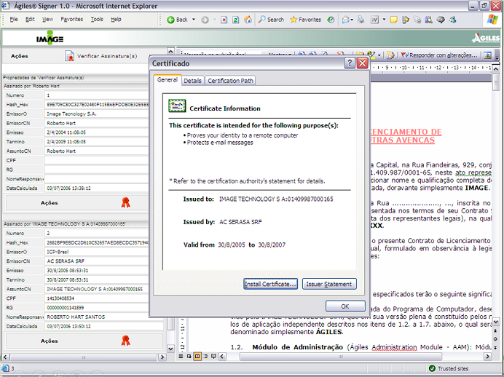Screen dimensions: 504x377
Task: Click the document horizontal scrollbar thumb
Action: point(341,356)
